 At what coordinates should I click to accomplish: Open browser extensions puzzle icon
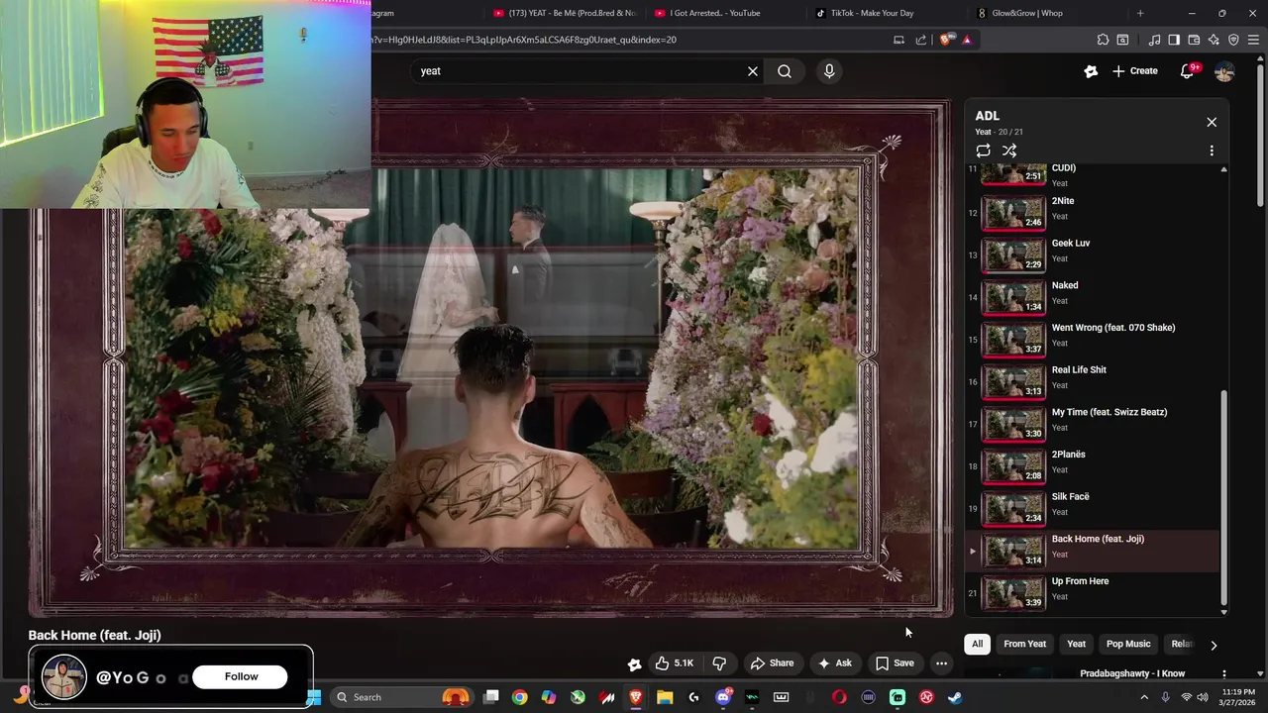click(x=1103, y=40)
